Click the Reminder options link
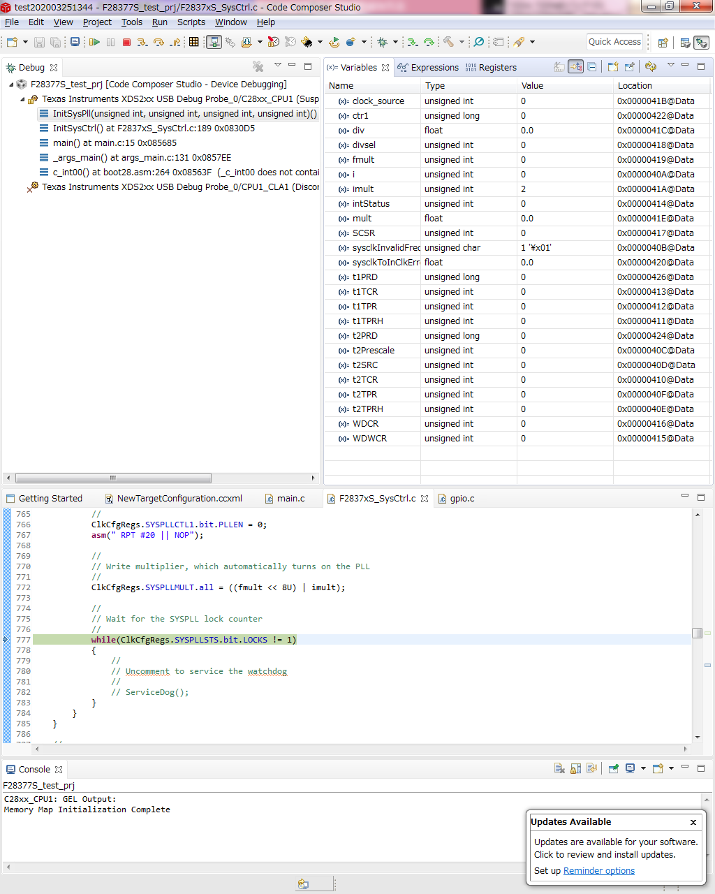Screen dimensions: 715x894 point(598,870)
